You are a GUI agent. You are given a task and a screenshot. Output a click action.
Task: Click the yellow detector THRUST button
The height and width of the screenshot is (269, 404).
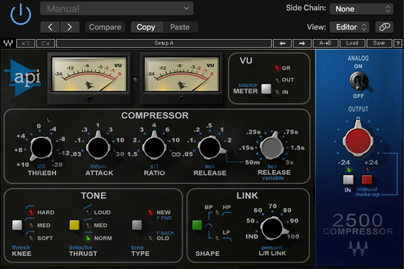[74, 225]
